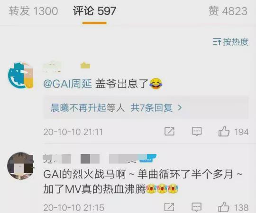Tap reply bubble icon on first comment
Viewport: 256px width, 213px height.
pos(197,132)
